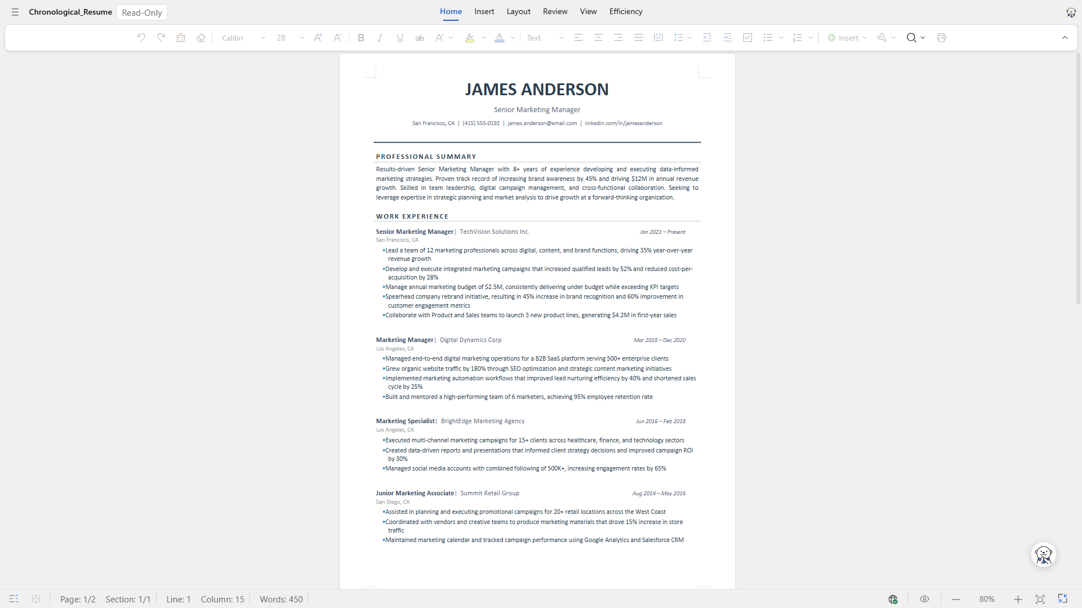Toggle eye protection mode icon
Screen dimensions: 1082x608
[x=924, y=599]
